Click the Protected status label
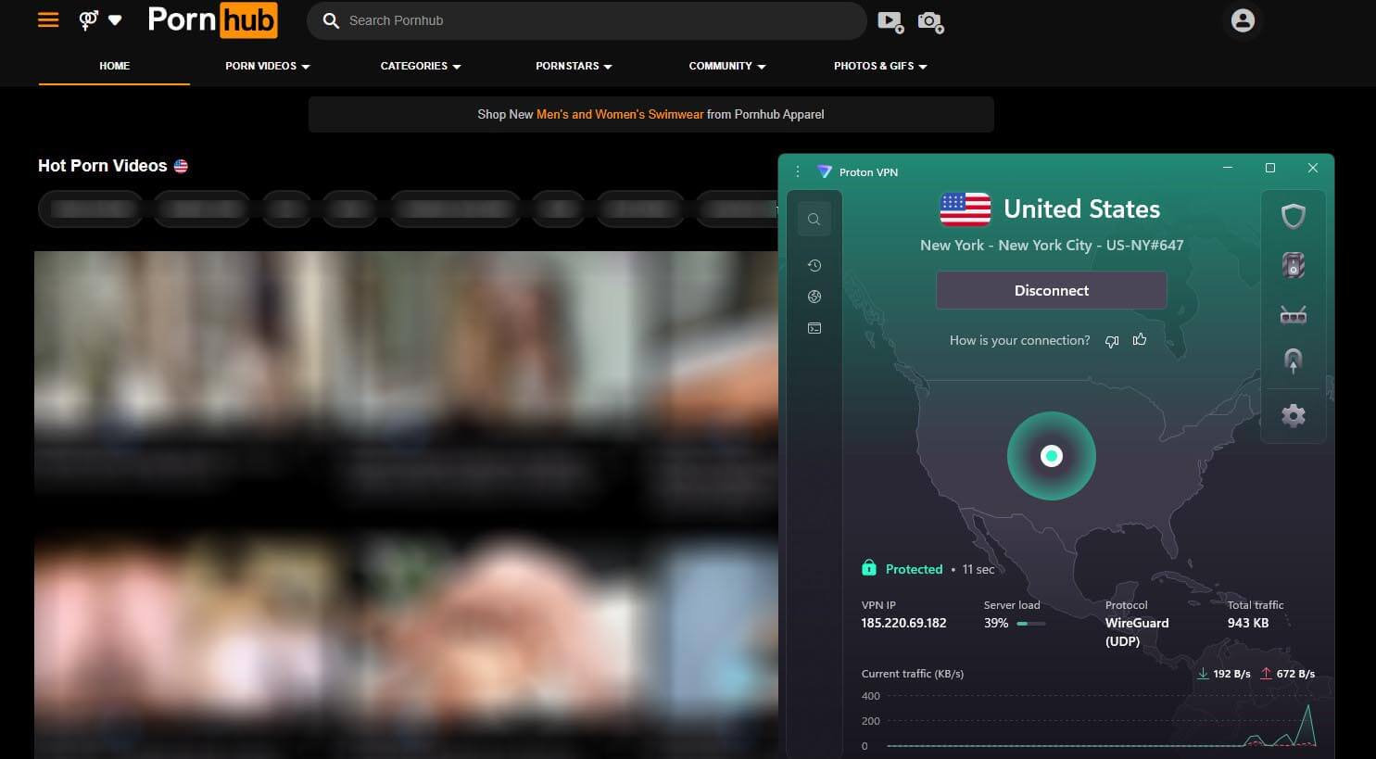 pos(914,569)
